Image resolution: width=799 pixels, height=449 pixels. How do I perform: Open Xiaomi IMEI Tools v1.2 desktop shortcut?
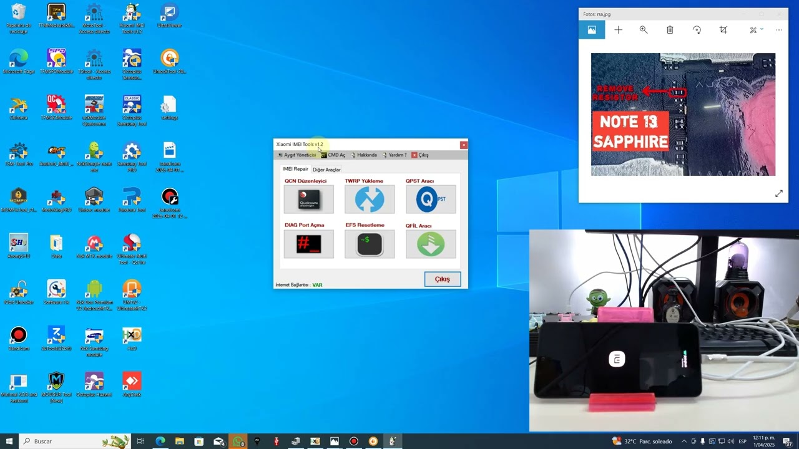coord(132,19)
